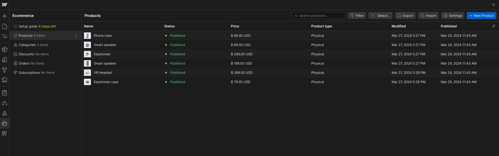Go to Orders section
The width and height of the screenshot is (499, 156).
pyautogui.click(x=29, y=63)
